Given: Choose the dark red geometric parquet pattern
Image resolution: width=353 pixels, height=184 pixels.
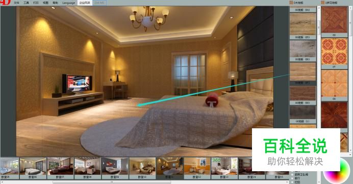Looking at the screenshot, I should (334, 115).
